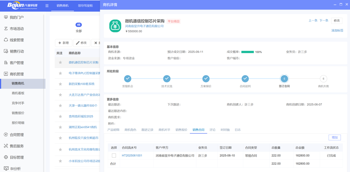Open 线索管理 in sidebar
Screen dimensions: 350x172
pyautogui.click(x=16, y=40)
